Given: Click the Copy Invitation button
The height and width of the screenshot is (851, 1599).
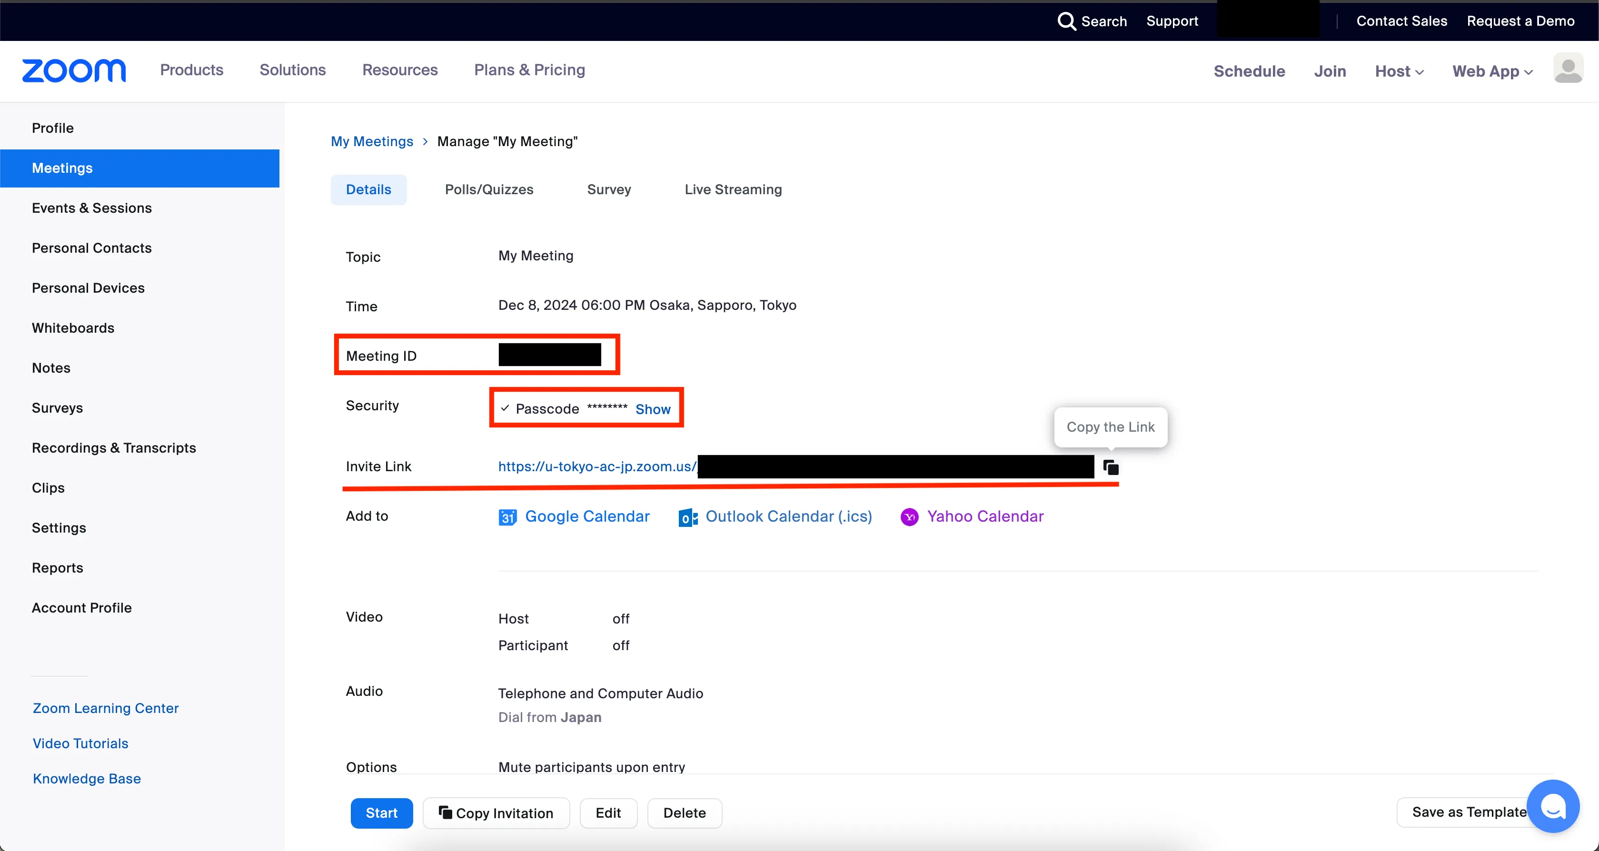Looking at the screenshot, I should coord(496,813).
